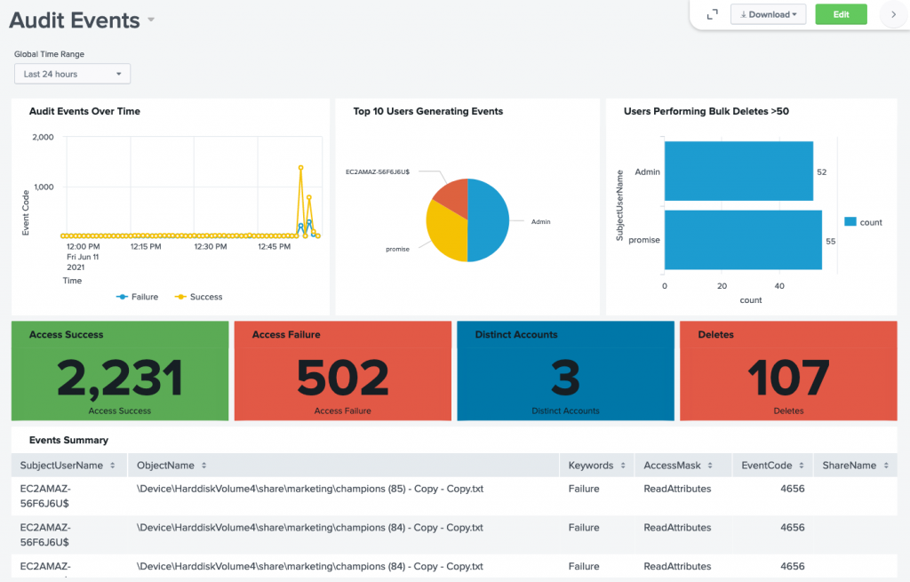Open the Last 24 hours time range dropdown
This screenshot has width=910, height=582.
(72, 73)
